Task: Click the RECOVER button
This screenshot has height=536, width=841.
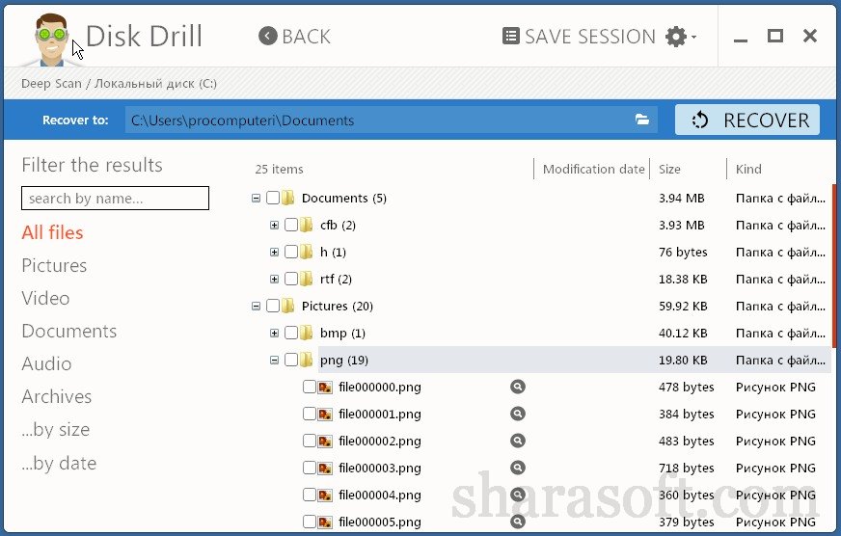Action: coord(747,121)
